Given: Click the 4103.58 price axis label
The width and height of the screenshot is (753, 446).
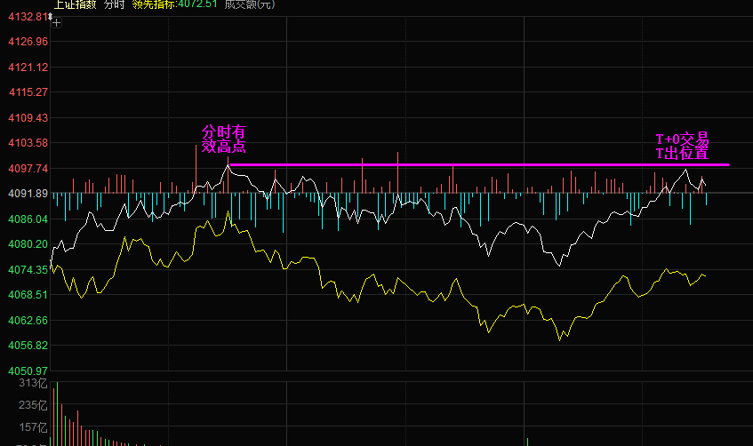Looking at the screenshot, I should coord(28,143).
